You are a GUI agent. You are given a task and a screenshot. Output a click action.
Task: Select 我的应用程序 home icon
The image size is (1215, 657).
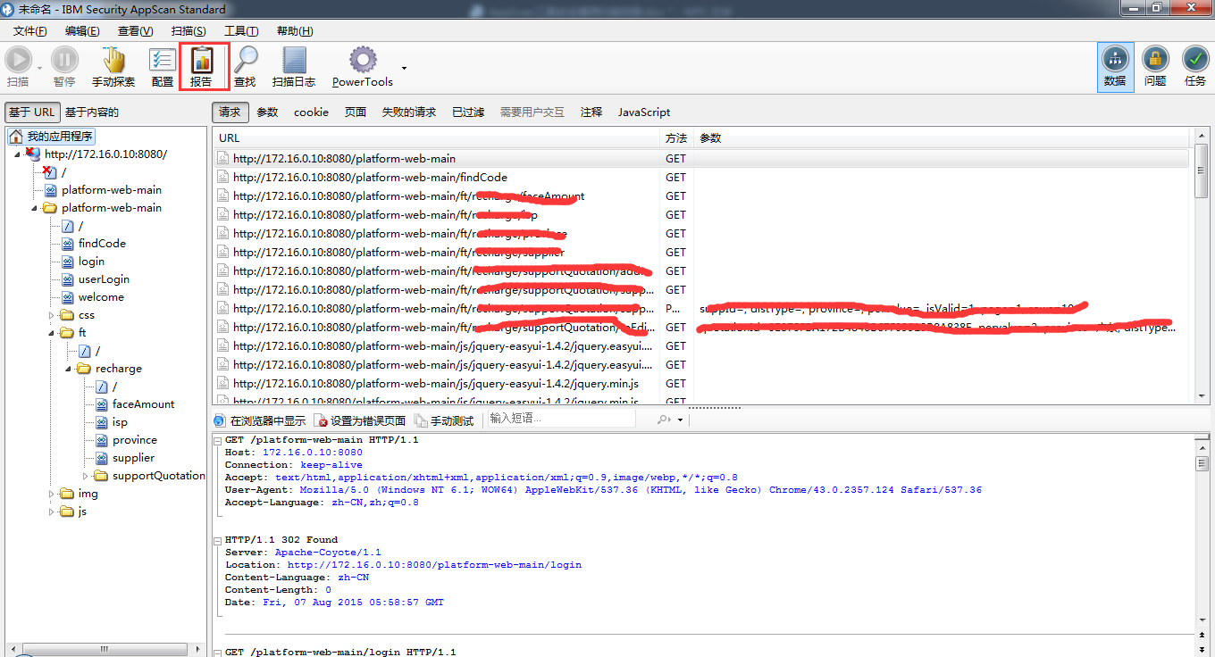[16, 137]
